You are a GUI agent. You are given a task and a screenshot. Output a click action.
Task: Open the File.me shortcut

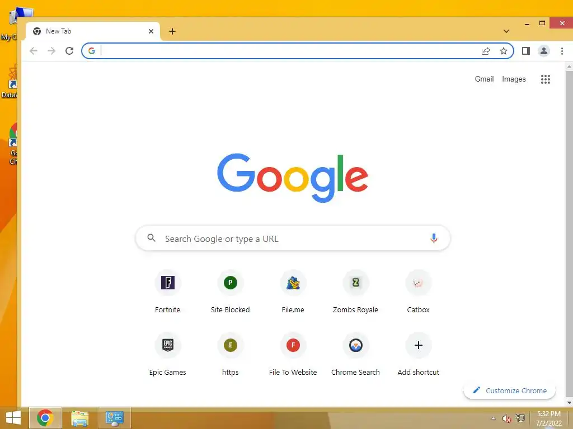[x=293, y=292]
